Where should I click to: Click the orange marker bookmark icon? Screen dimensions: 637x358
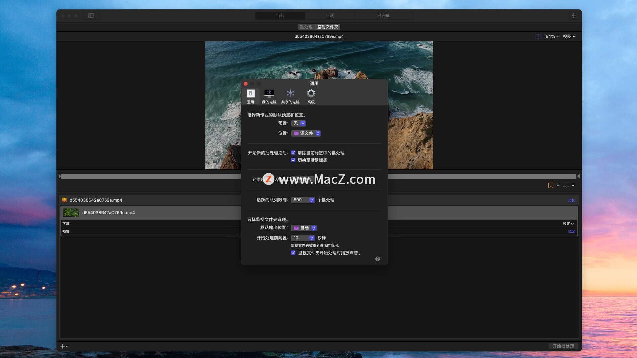coord(551,185)
